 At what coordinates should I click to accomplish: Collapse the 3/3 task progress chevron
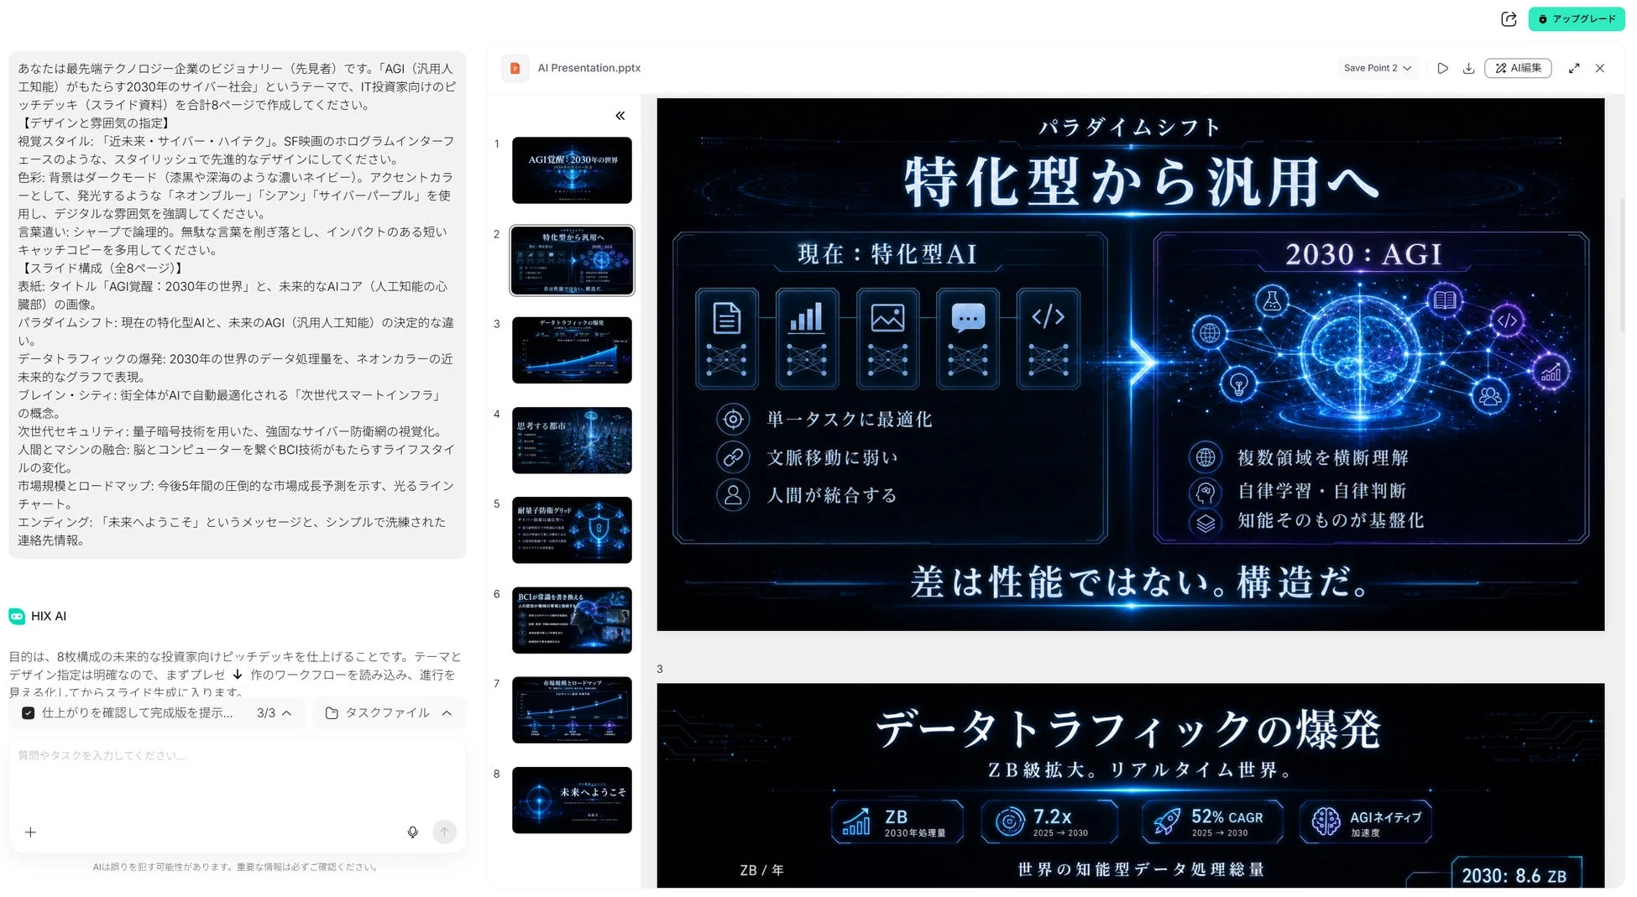click(x=287, y=712)
